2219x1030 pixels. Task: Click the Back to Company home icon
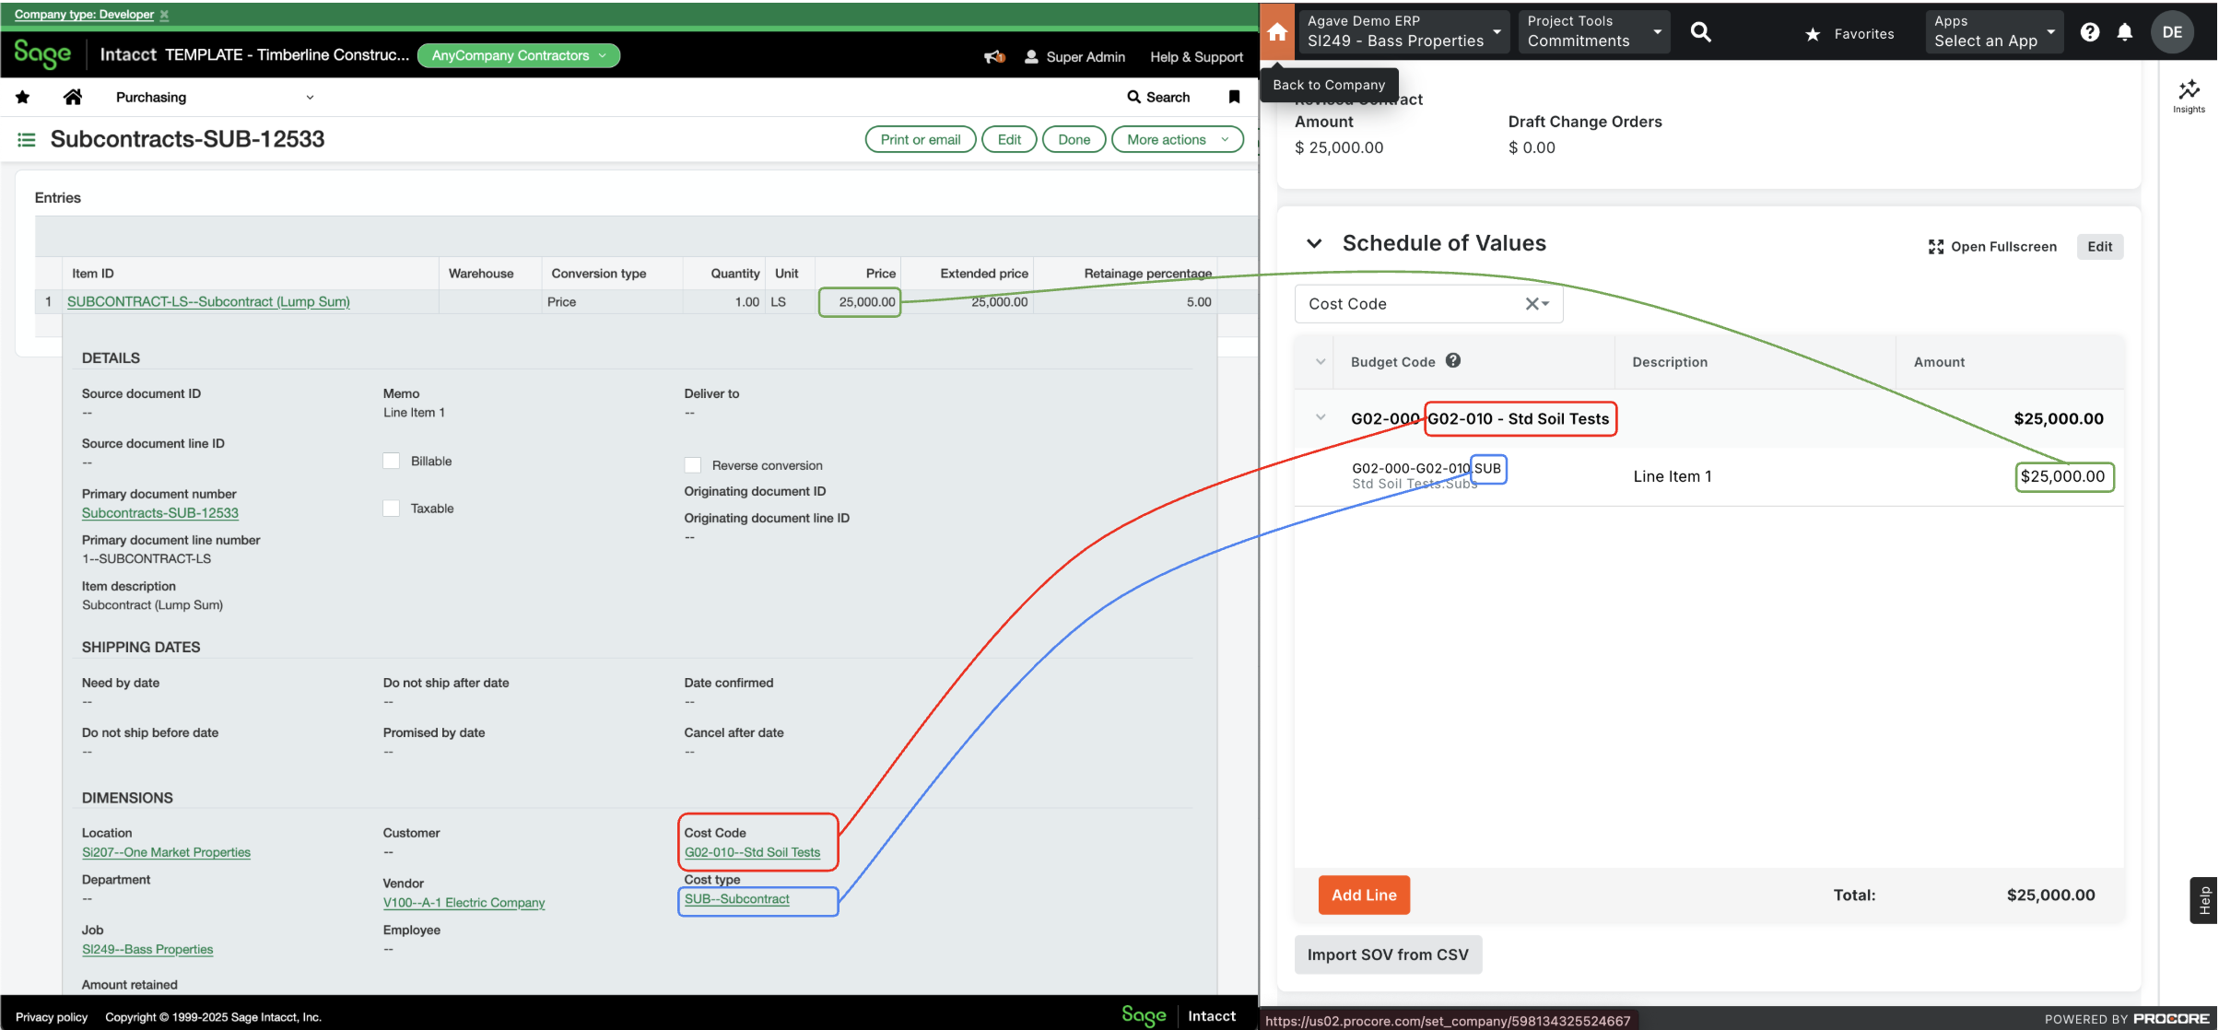(1277, 31)
